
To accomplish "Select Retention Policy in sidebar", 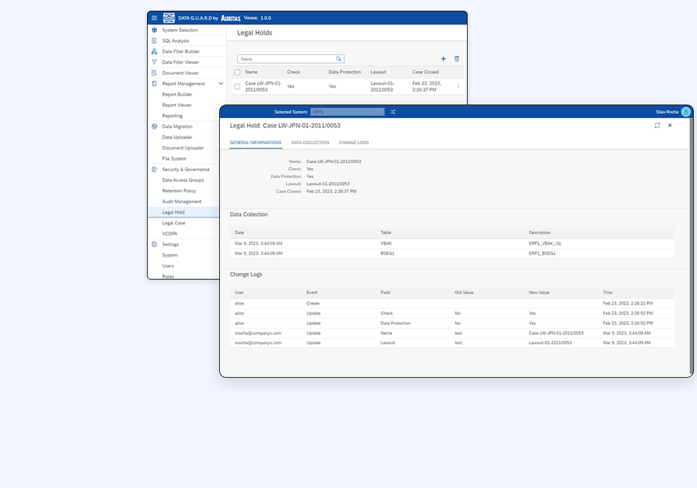I will [x=179, y=191].
